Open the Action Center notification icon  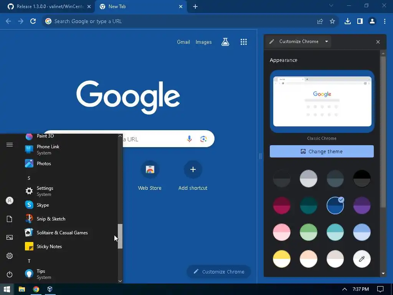click(x=380, y=289)
